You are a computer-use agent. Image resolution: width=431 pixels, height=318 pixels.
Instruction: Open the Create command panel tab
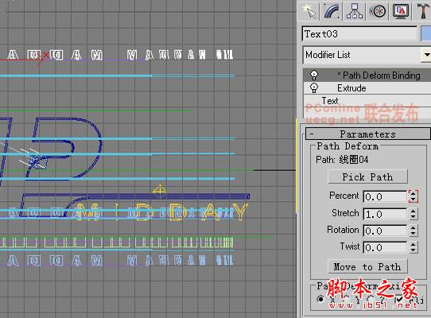[x=309, y=11]
